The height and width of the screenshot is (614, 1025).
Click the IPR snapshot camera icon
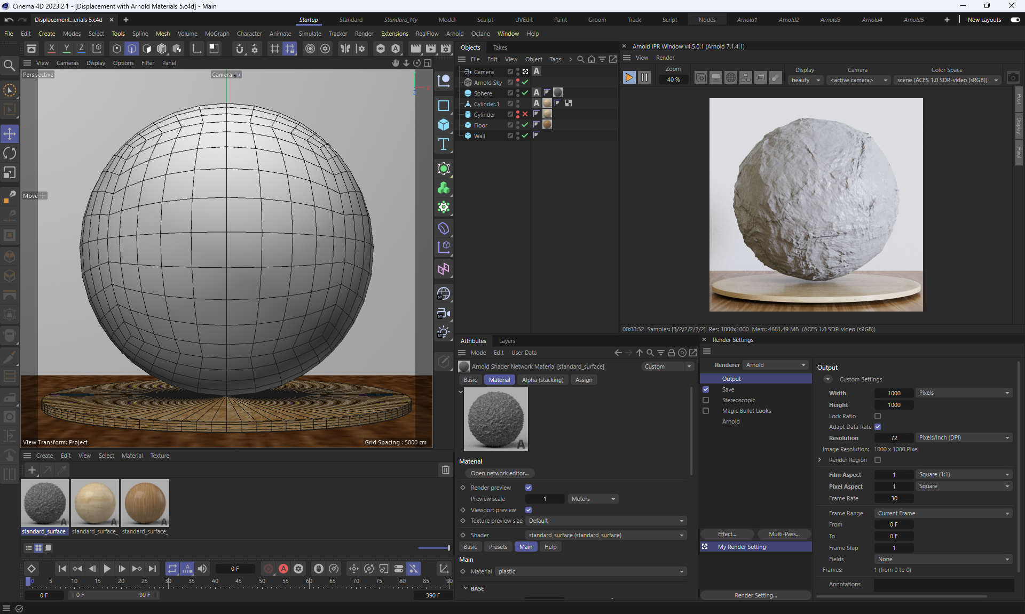[1013, 78]
